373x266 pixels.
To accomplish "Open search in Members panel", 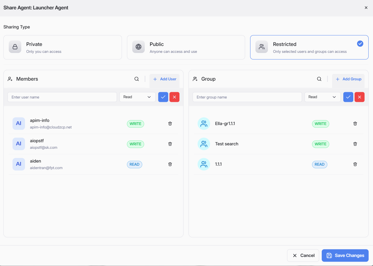I will click(x=137, y=79).
